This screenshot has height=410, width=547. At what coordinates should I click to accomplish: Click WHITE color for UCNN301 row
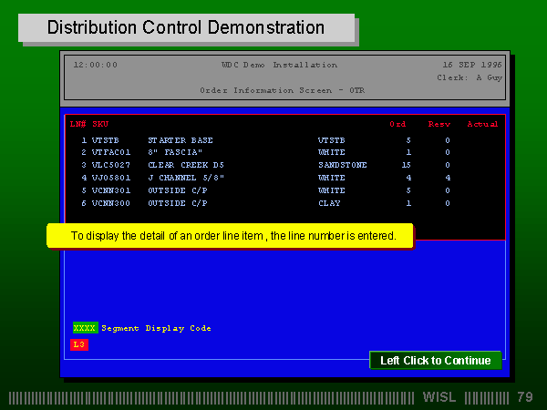click(332, 190)
